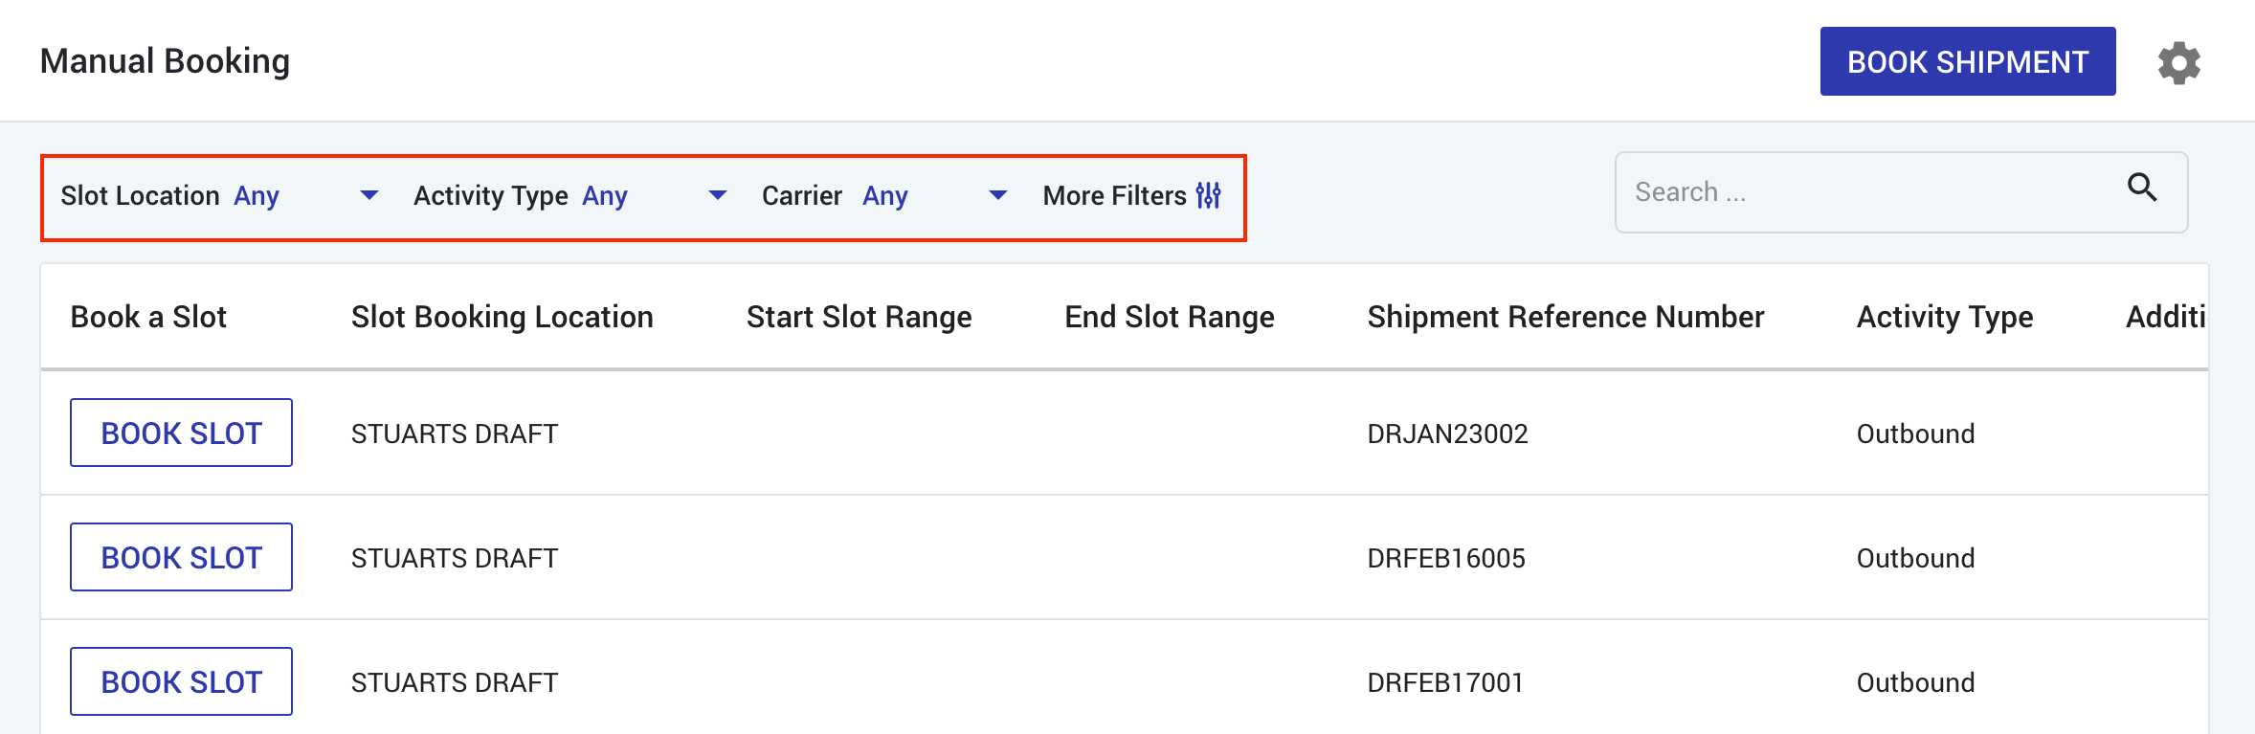The width and height of the screenshot is (2255, 734).
Task: Click the Start Slot Range header
Action: pos(859,317)
